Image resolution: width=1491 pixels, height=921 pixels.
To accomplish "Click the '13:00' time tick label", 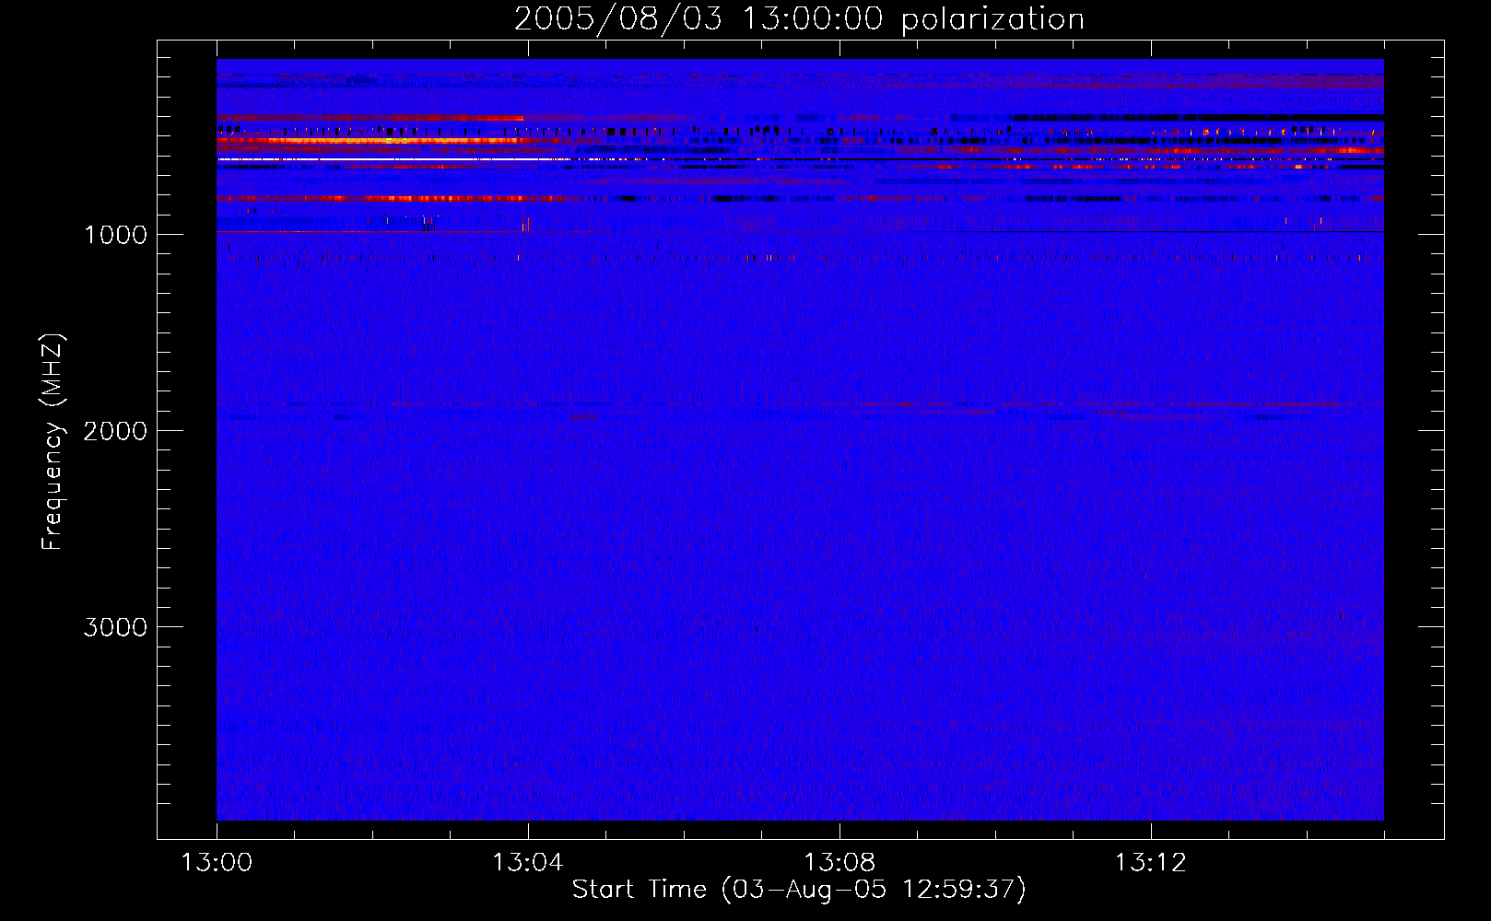I will [217, 863].
